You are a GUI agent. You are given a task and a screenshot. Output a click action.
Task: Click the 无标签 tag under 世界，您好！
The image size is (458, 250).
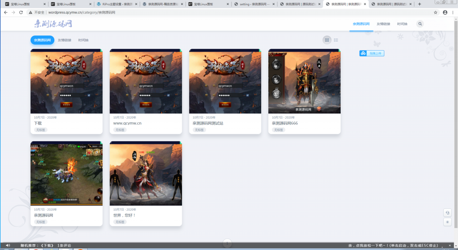pyautogui.click(x=120, y=222)
